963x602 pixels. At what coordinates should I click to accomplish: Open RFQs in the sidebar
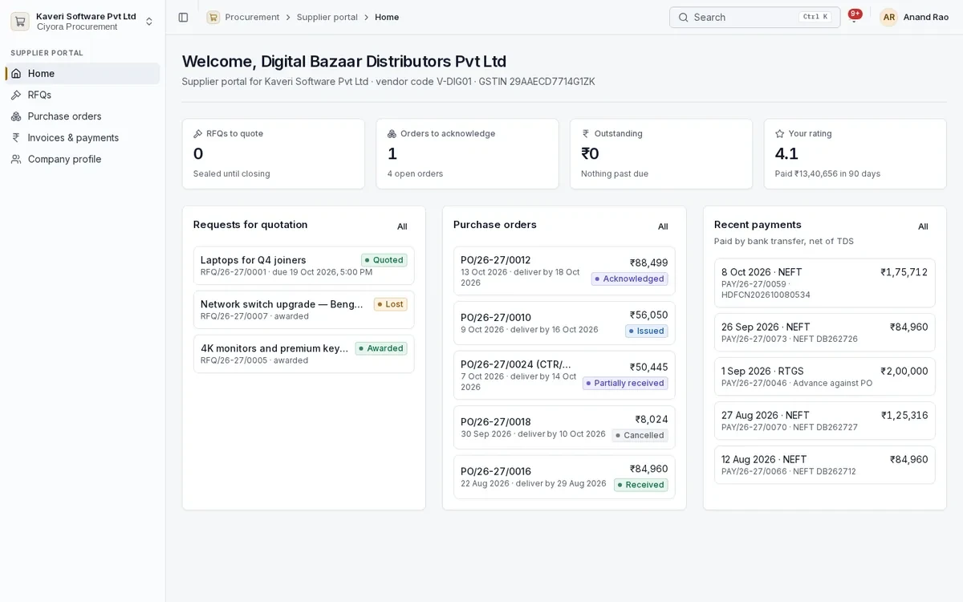point(83,95)
